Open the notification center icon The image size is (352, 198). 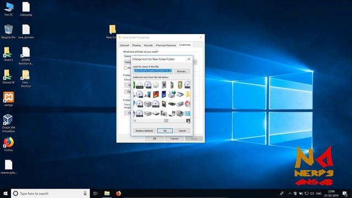pos(345,193)
